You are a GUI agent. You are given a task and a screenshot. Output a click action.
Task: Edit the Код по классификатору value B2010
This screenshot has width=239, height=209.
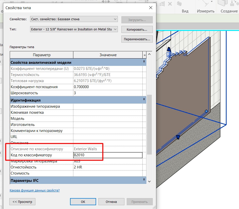(108, 155)
